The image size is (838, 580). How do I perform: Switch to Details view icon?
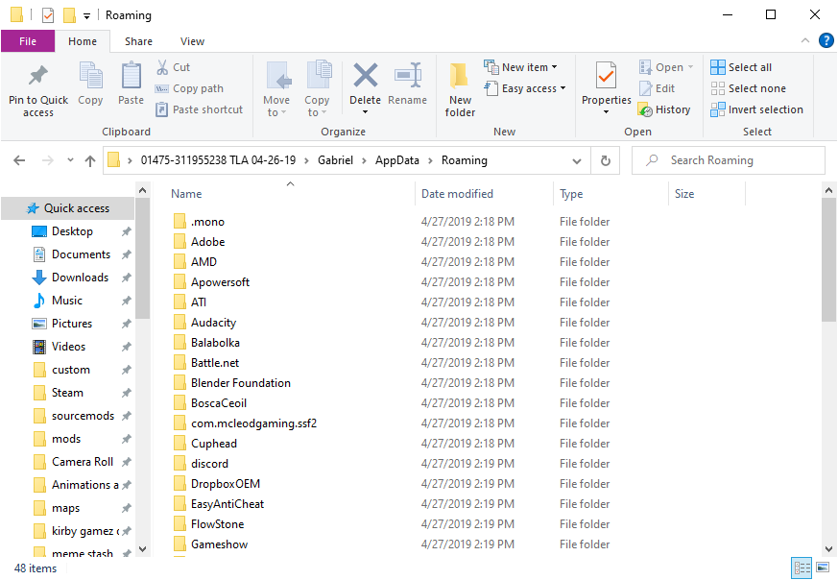[802, 568]
